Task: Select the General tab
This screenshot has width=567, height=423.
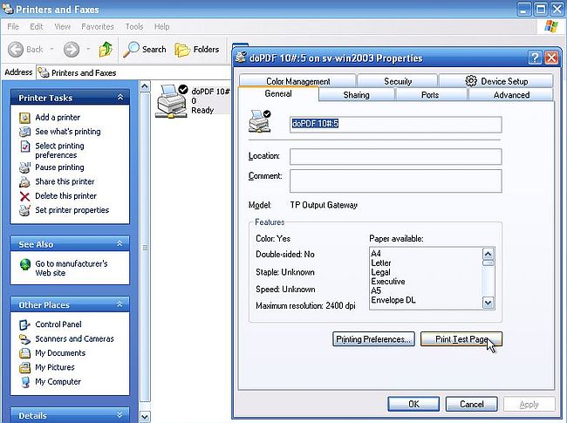Action: (278, 94)
